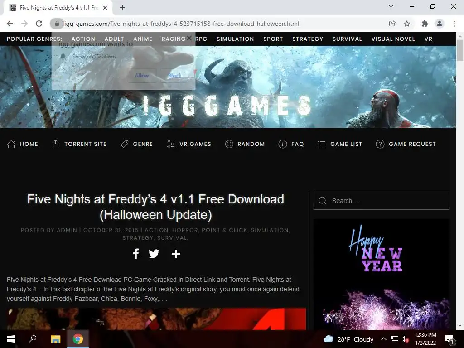Click the Game List lines icon
Image resolution: width=464 pixels, height=348 pixels.
tap(322, 144)
